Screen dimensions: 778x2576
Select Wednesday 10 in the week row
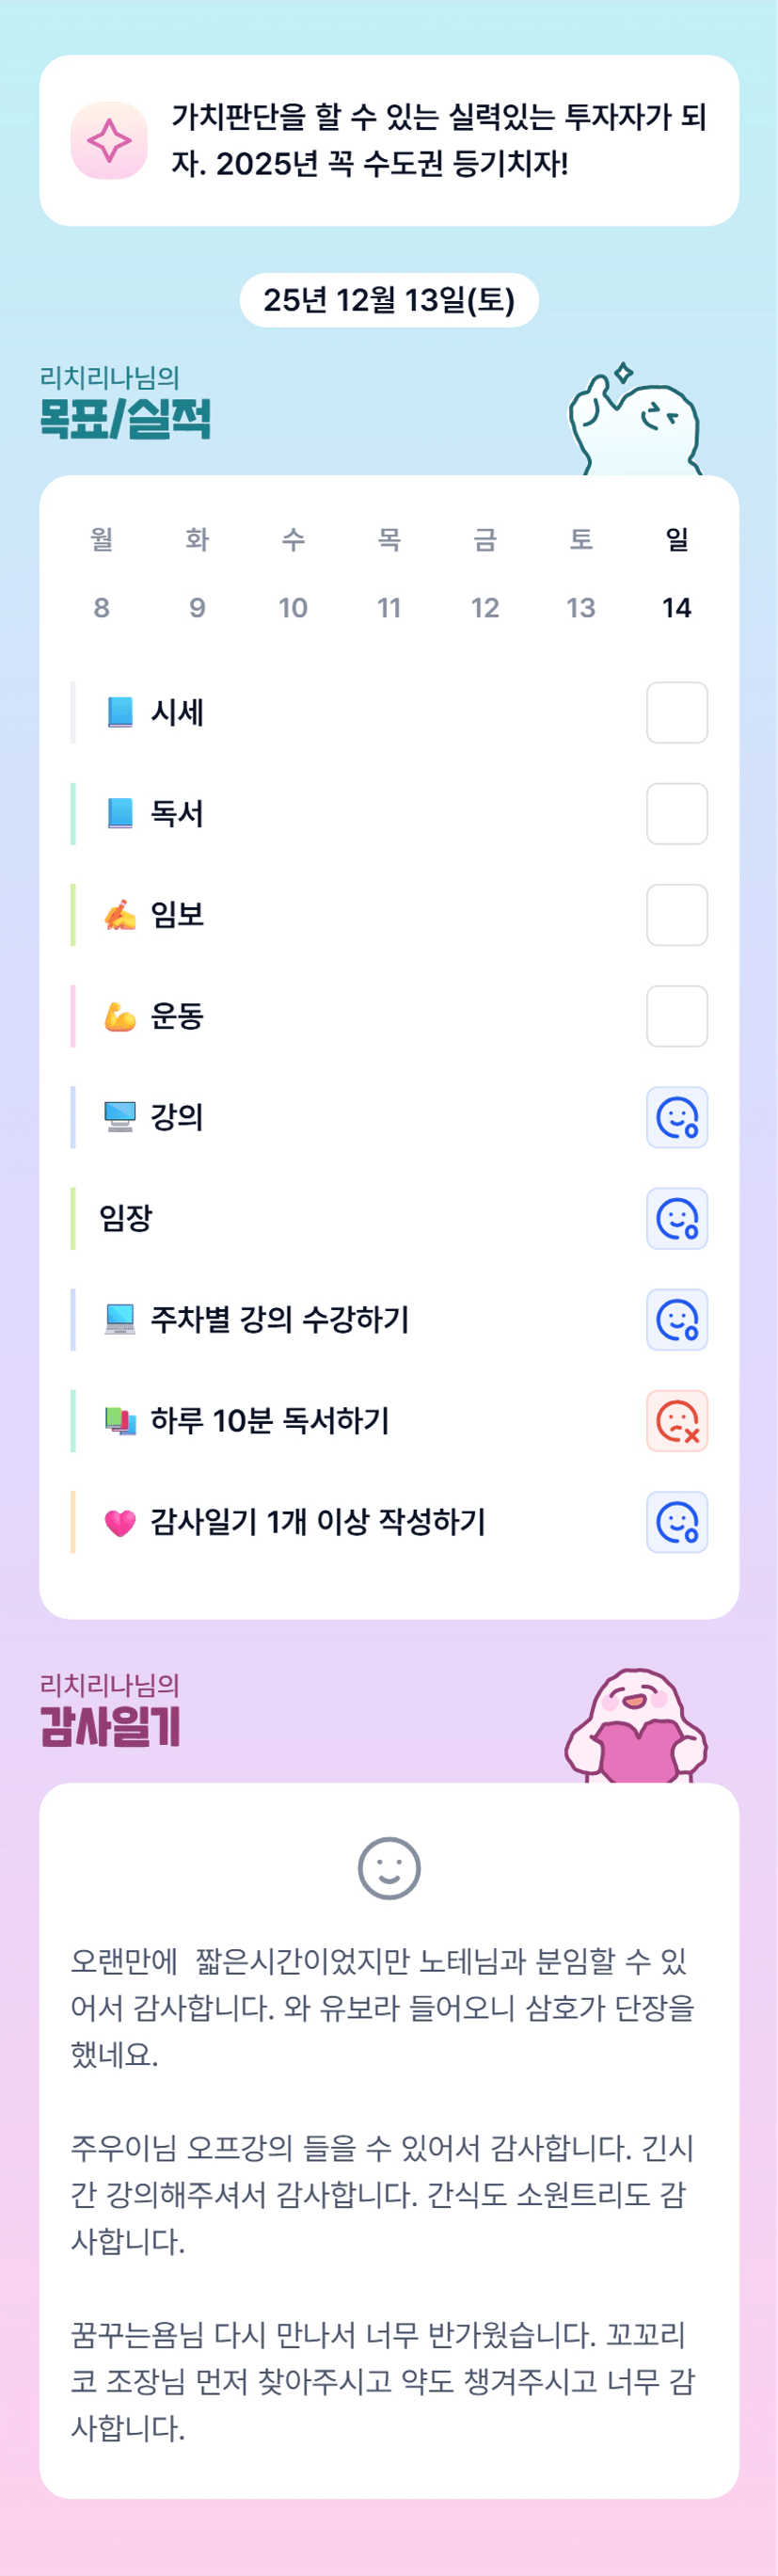click(293, 607)
